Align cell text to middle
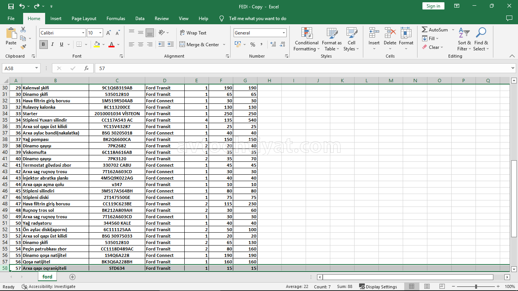 [x=141, y=33]
